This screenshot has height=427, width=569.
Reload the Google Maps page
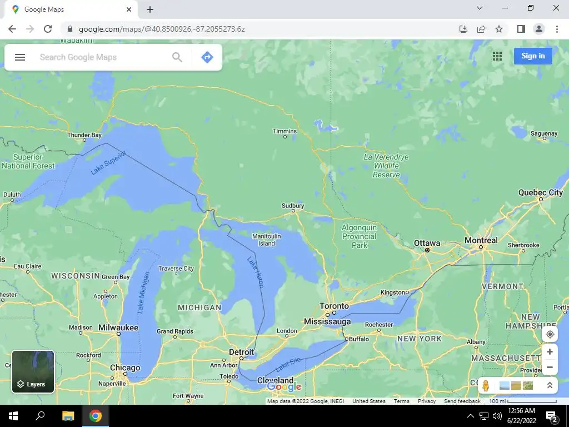click(x=48, y=29)
